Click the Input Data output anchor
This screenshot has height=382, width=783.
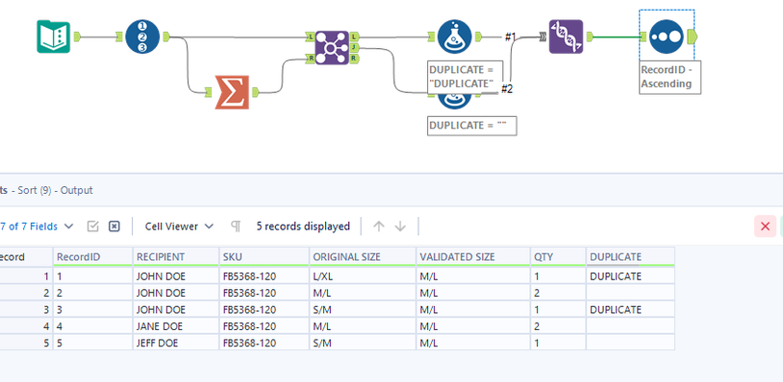point(77,36)
